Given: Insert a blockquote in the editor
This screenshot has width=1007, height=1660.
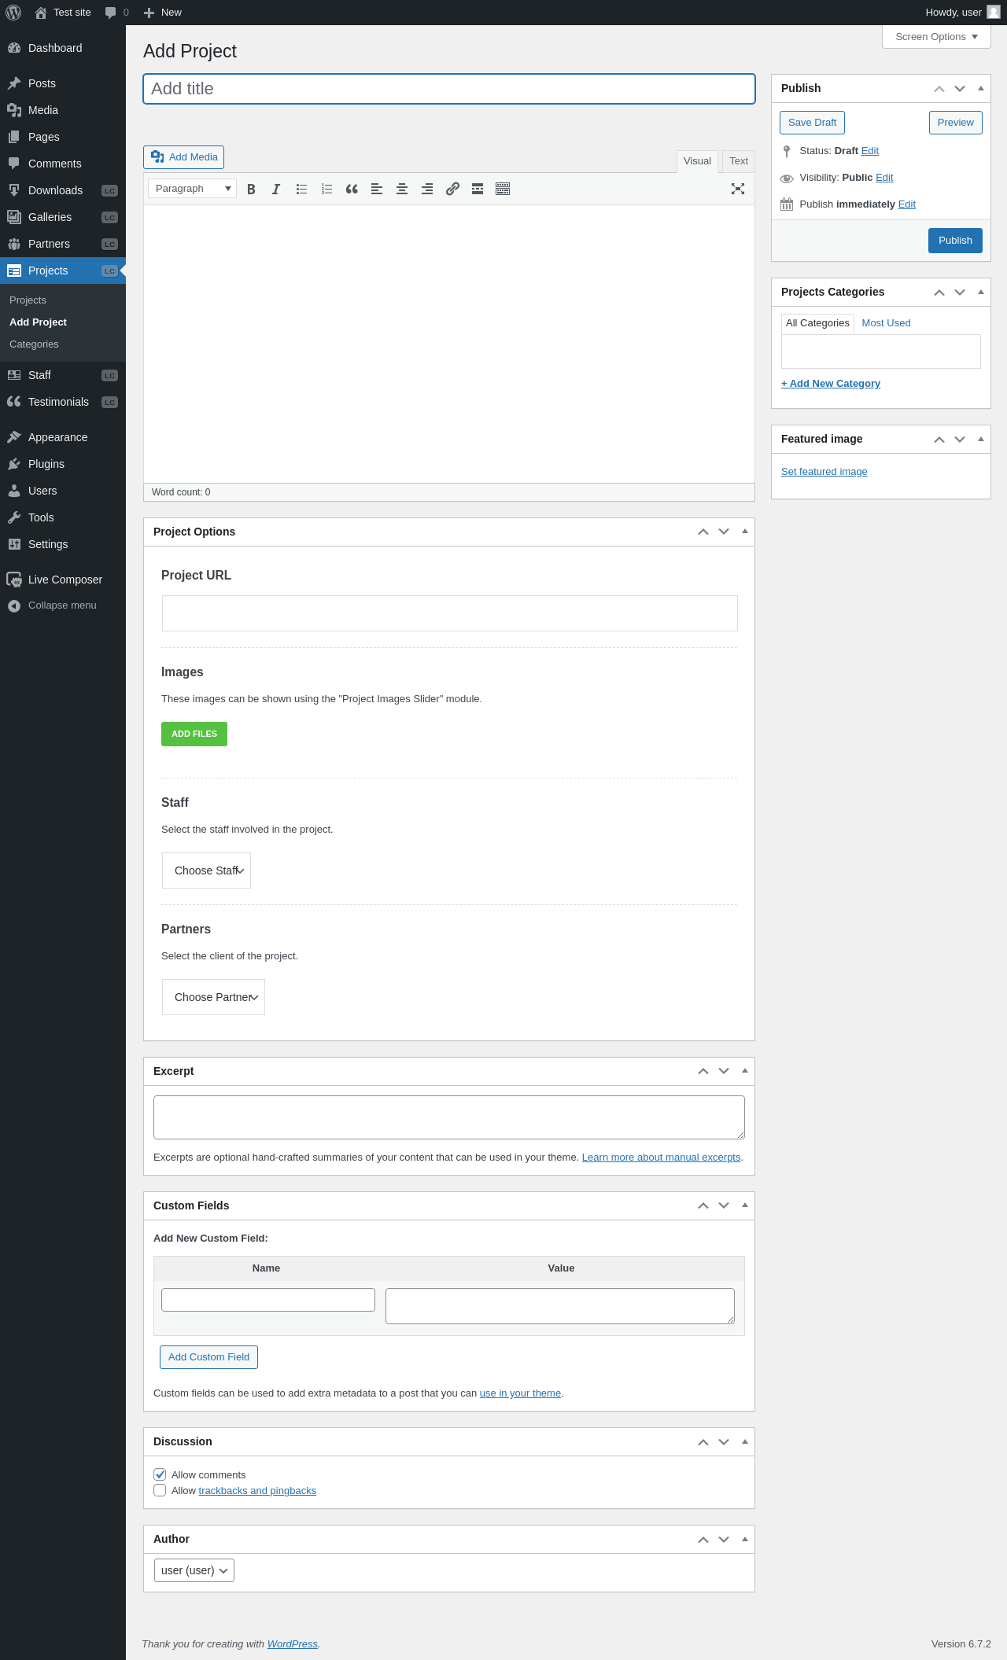Looking at the screenshot, I should pos(352,189).
